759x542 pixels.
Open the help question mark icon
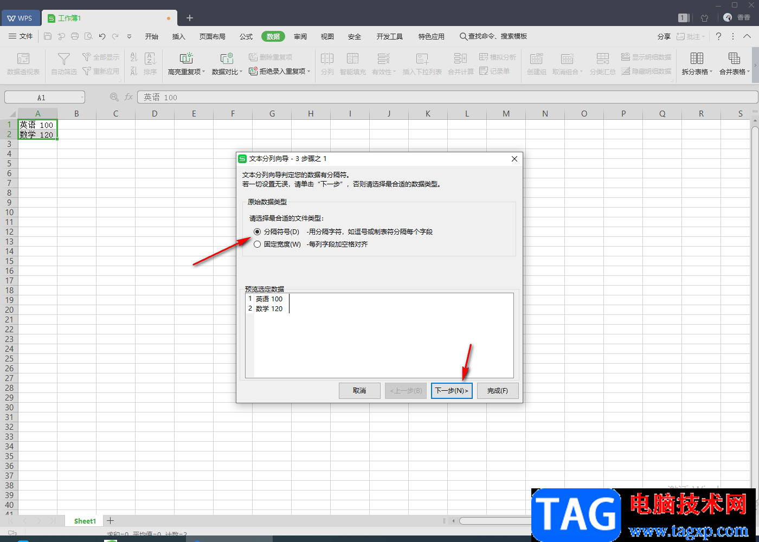click(x=718, y=36)
